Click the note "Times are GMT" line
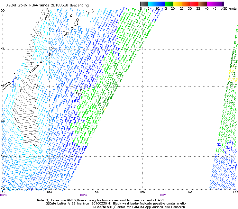 click(x=100, y=200)
